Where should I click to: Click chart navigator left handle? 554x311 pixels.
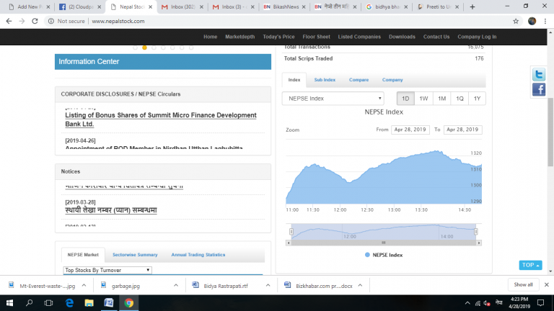(x=291, y=231)
